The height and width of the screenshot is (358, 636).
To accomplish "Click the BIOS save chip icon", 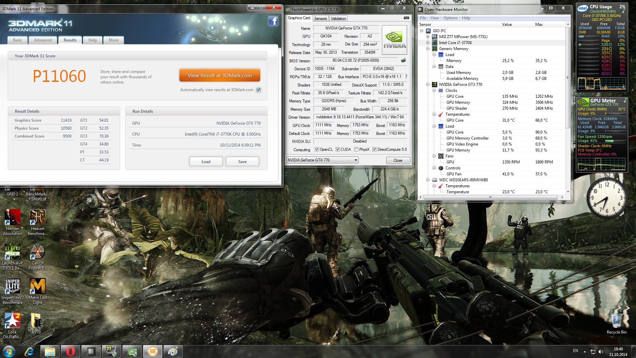I will pyautogui.click(x=403, y=60).
